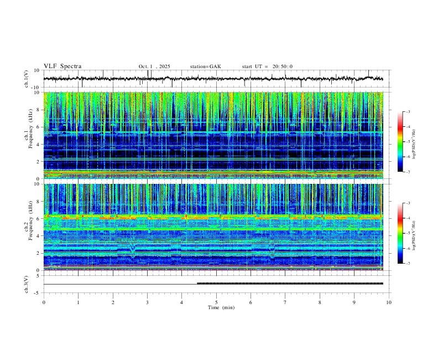Click the "4" kHz tick on ch.2 axis
Image resolution: width=438 pixels, height=339 pixels.
pos(38,236)
